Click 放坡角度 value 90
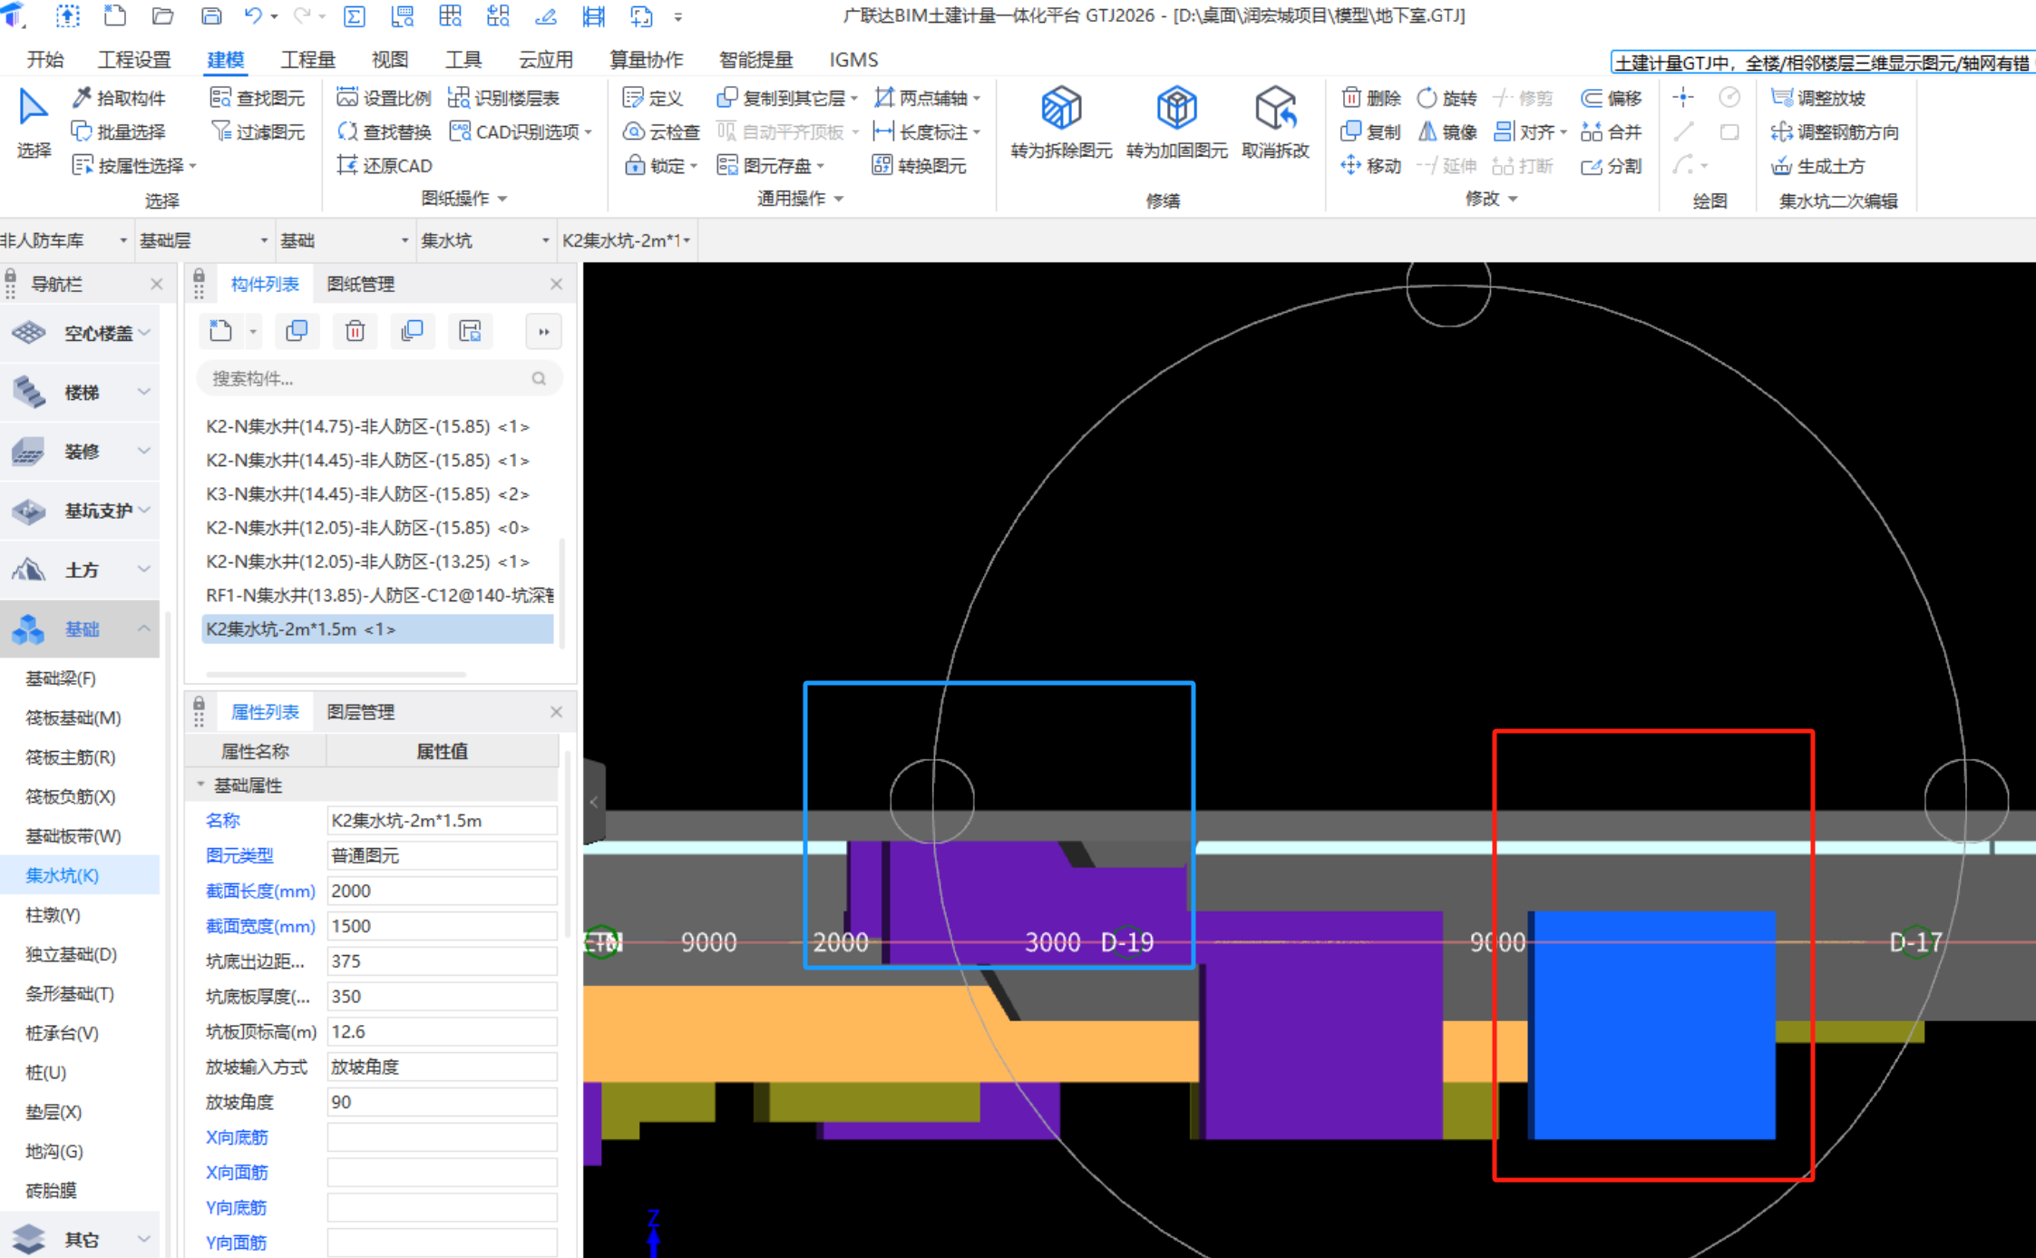Viewport: 2036px width, 1258px height. click(x=442, y=1102)
